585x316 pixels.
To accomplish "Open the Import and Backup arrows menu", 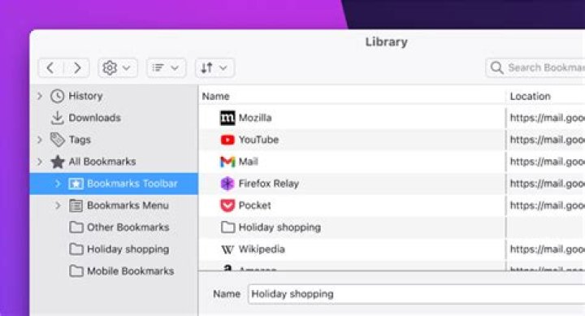I will [x=214, y=68].
